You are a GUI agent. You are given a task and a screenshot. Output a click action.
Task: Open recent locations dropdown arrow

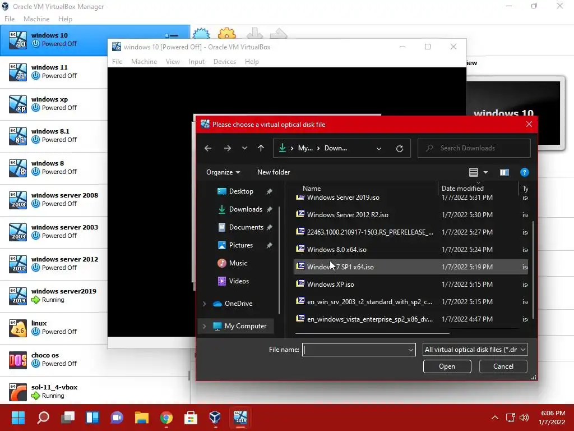pos(244,148)
